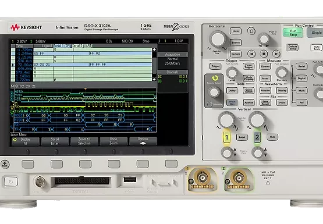323x224 pixels.
Task: Click the green Run Stop key
Action: [293, 33]
